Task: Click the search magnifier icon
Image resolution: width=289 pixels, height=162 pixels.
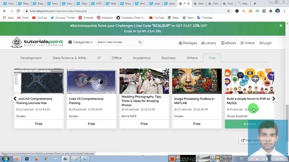Action: 140,42
